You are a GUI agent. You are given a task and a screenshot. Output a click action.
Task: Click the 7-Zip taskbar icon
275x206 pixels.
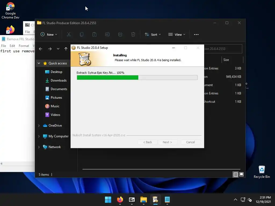(x=132, y=200)
